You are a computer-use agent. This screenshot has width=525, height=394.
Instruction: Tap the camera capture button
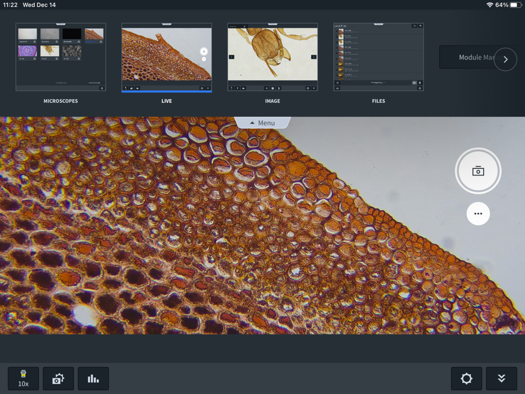(x=478, y=171)
